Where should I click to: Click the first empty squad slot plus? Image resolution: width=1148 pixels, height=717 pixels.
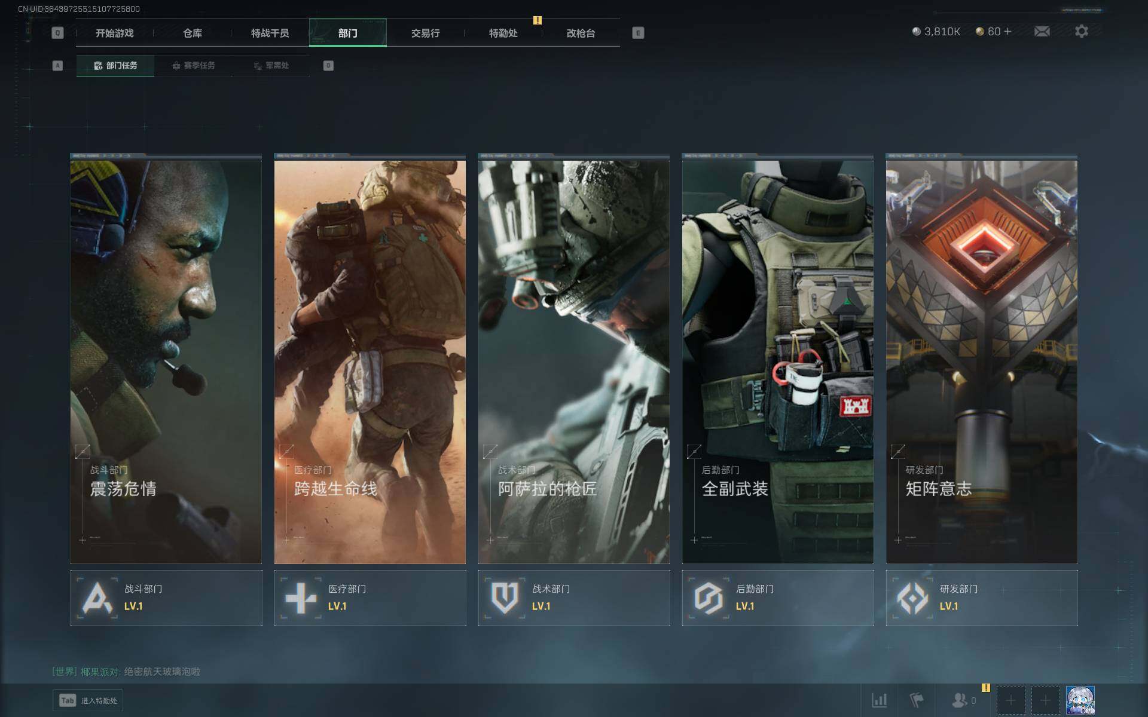[x=1010, y=700]
